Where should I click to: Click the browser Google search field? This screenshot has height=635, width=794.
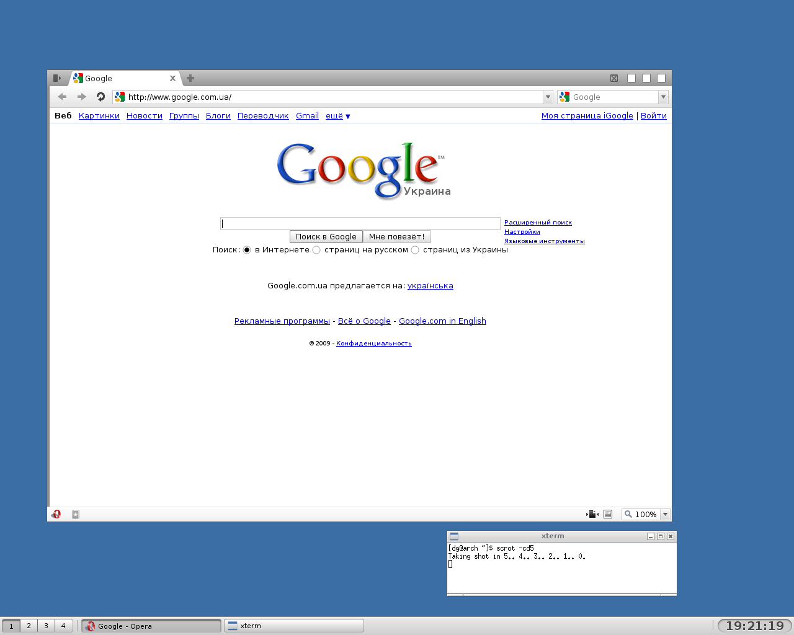(x=614, y=97)
